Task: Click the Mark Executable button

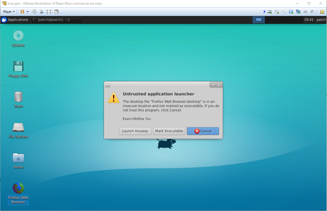Action: point(169,131)
